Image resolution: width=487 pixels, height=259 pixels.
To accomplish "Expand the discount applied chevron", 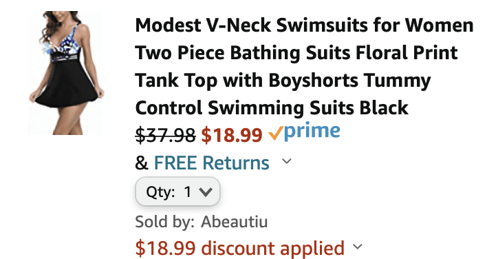I will coord(358,247).
